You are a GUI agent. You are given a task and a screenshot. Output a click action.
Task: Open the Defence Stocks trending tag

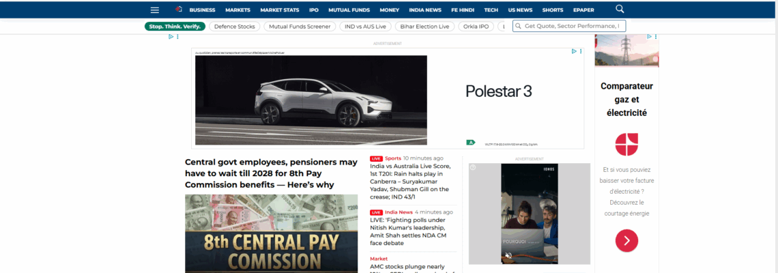(234, 27)
